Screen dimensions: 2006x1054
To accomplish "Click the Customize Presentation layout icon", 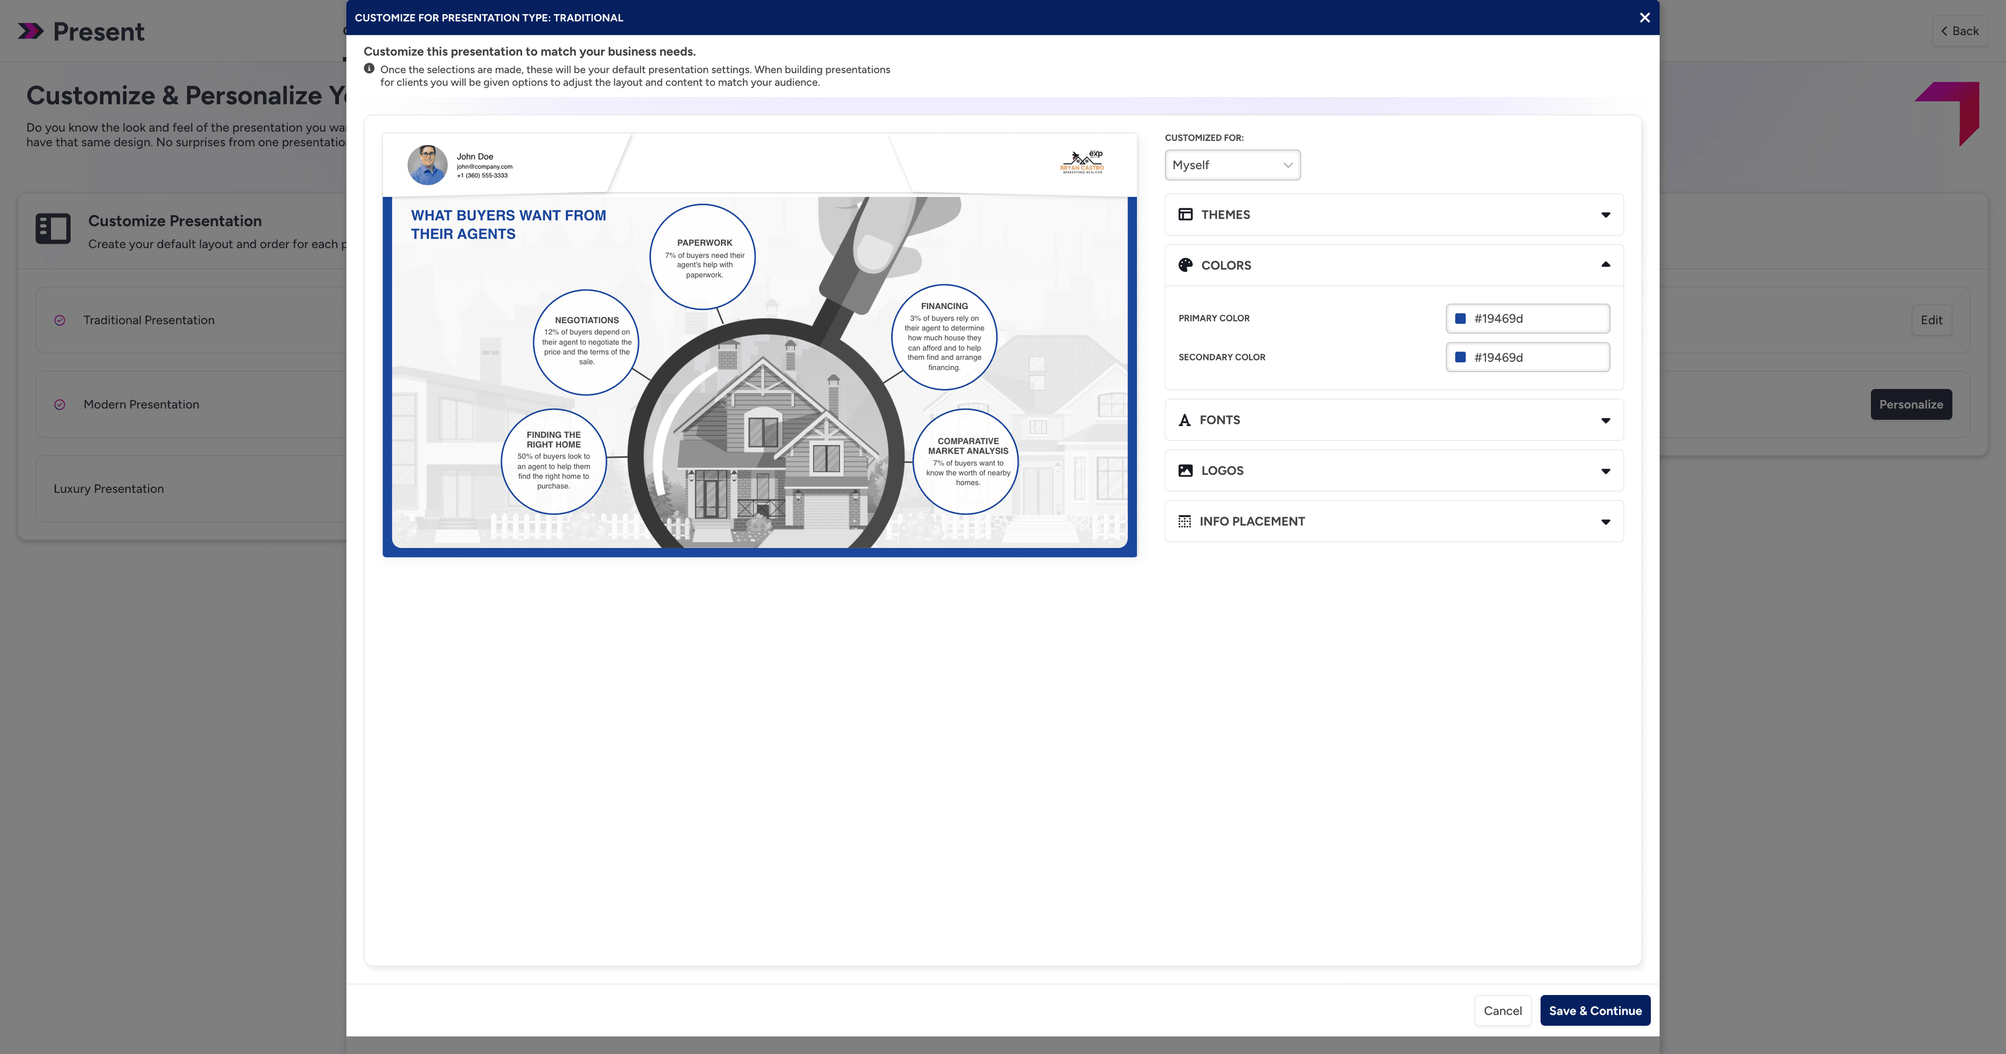I will (53, 229).
